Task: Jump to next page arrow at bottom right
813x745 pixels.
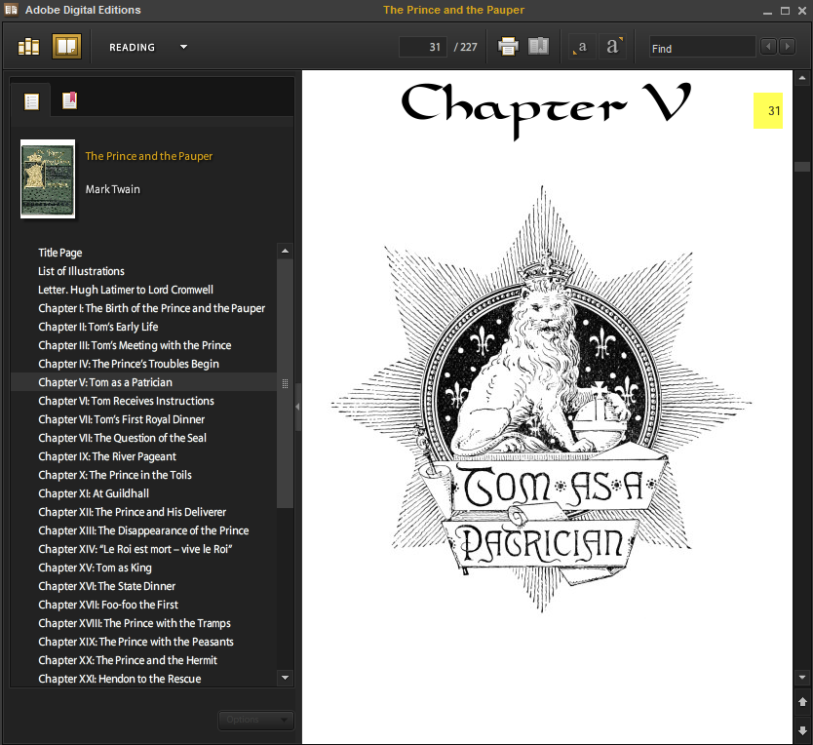Action: (802, 729)
